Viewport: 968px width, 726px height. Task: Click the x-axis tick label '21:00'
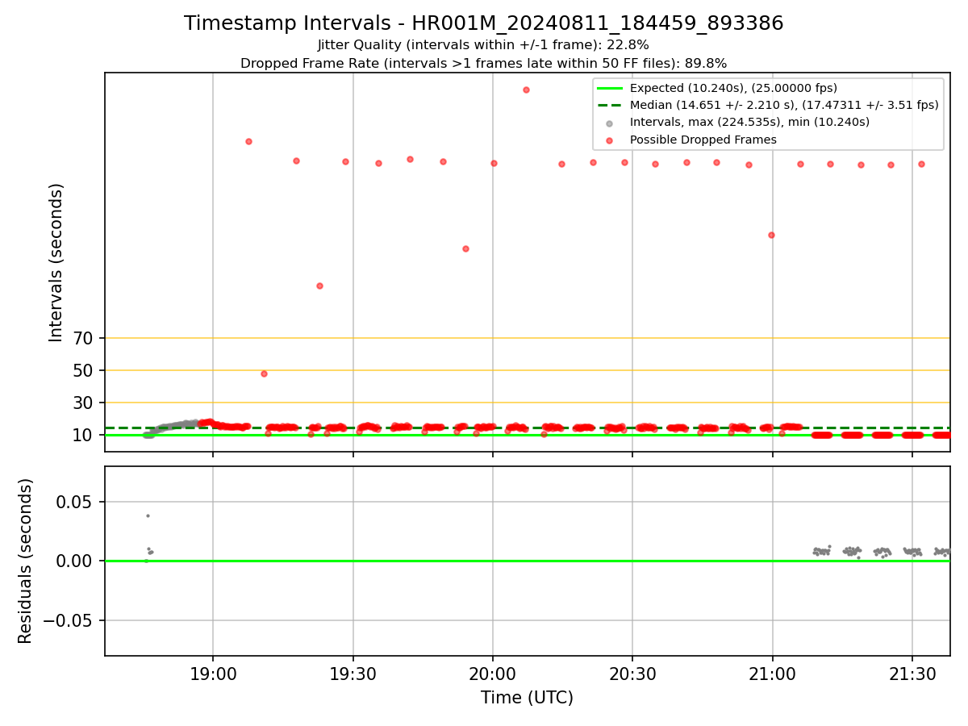click(x=773, y=675)
